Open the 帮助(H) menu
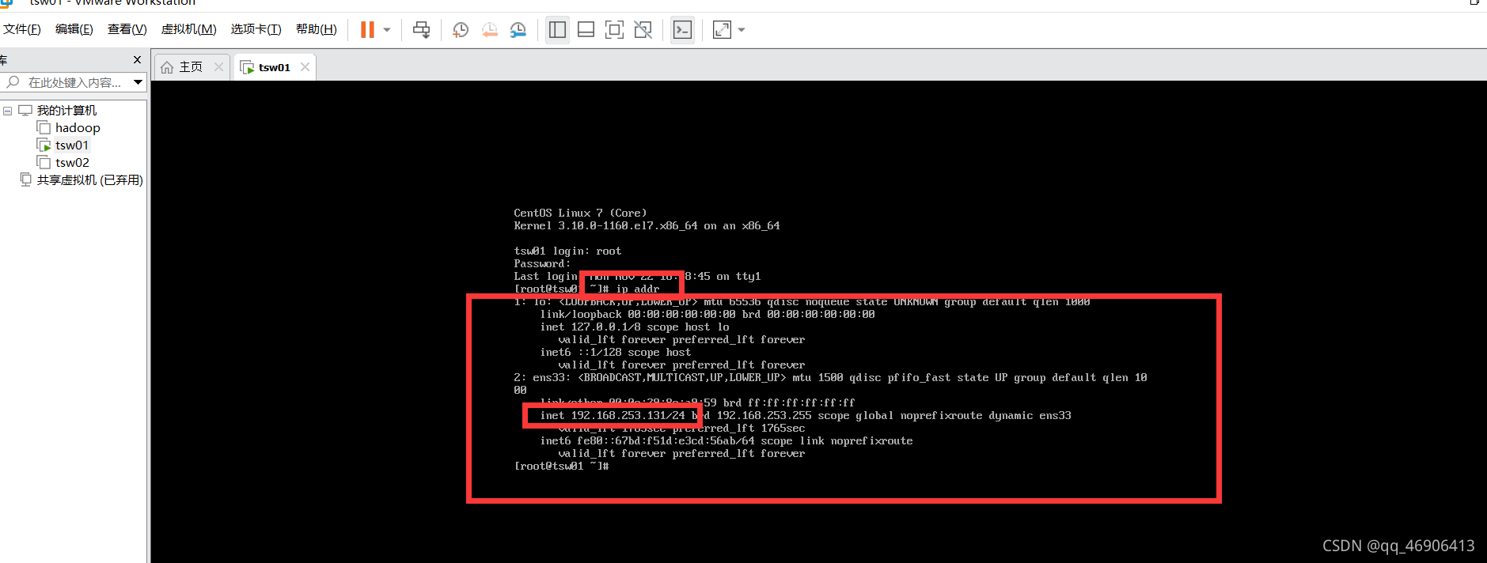Screen dimensions: 1487x563 click(317, 29)
